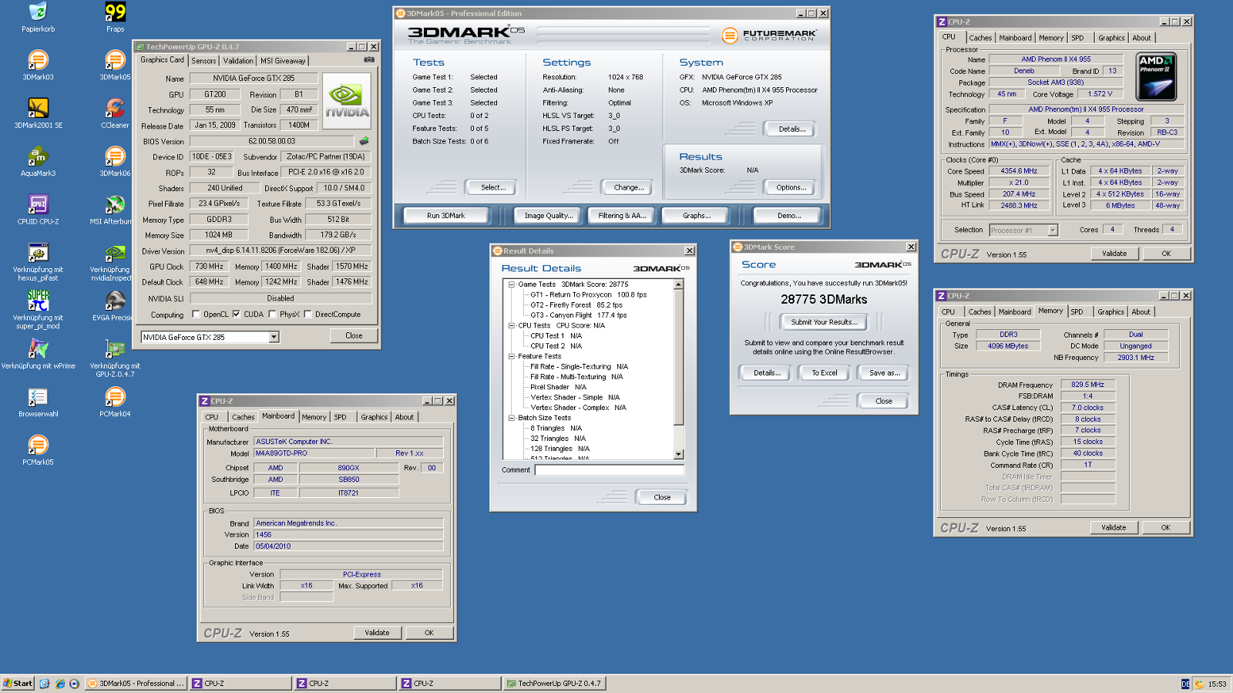Open the nvidiaInspector shortcut icon
The width and height of the screenshot is (1233, 693).
[x=115, y=253]
